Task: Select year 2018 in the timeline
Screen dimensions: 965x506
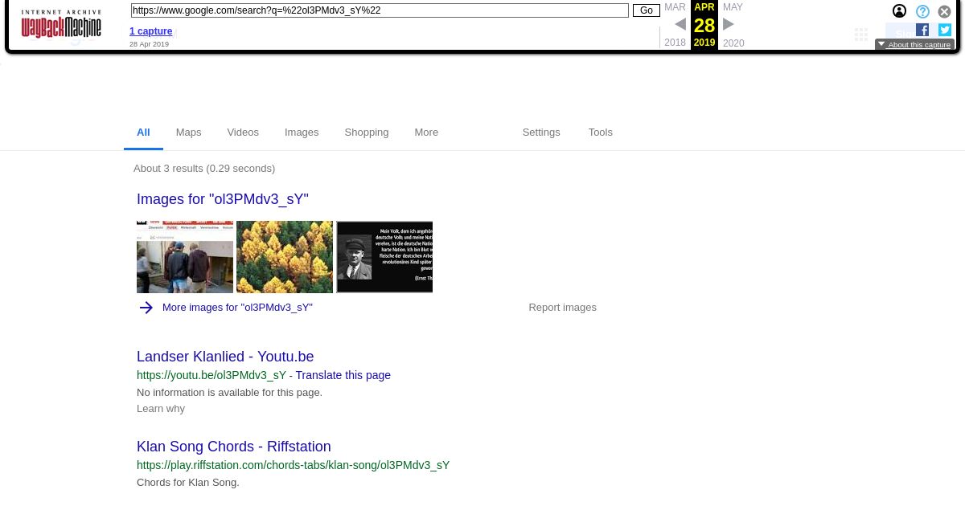Action: tap(675, 43)
